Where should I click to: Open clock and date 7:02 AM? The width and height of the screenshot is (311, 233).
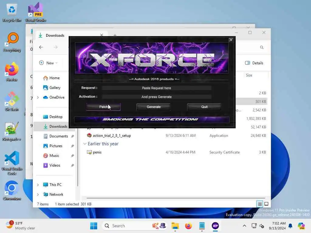point(277,226)
